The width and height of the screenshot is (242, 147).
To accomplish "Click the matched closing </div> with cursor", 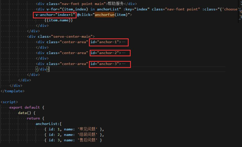I will click(42, 69).
